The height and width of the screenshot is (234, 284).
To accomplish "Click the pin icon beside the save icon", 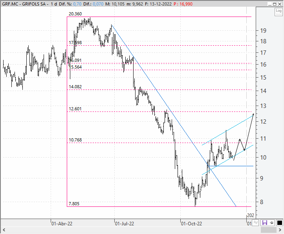I will 271,223.
